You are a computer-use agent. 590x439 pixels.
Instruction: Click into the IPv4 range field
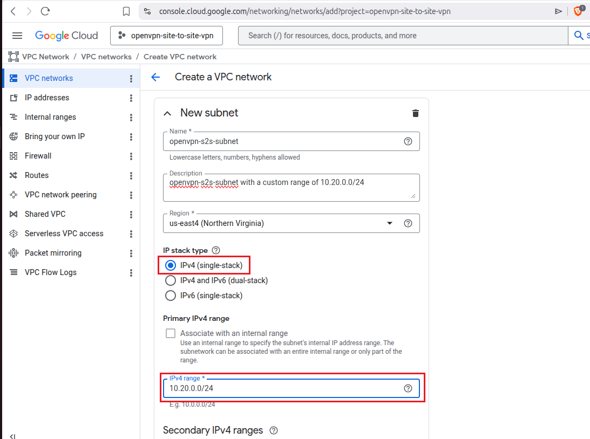pyautogui.click(x=291, y=388)
